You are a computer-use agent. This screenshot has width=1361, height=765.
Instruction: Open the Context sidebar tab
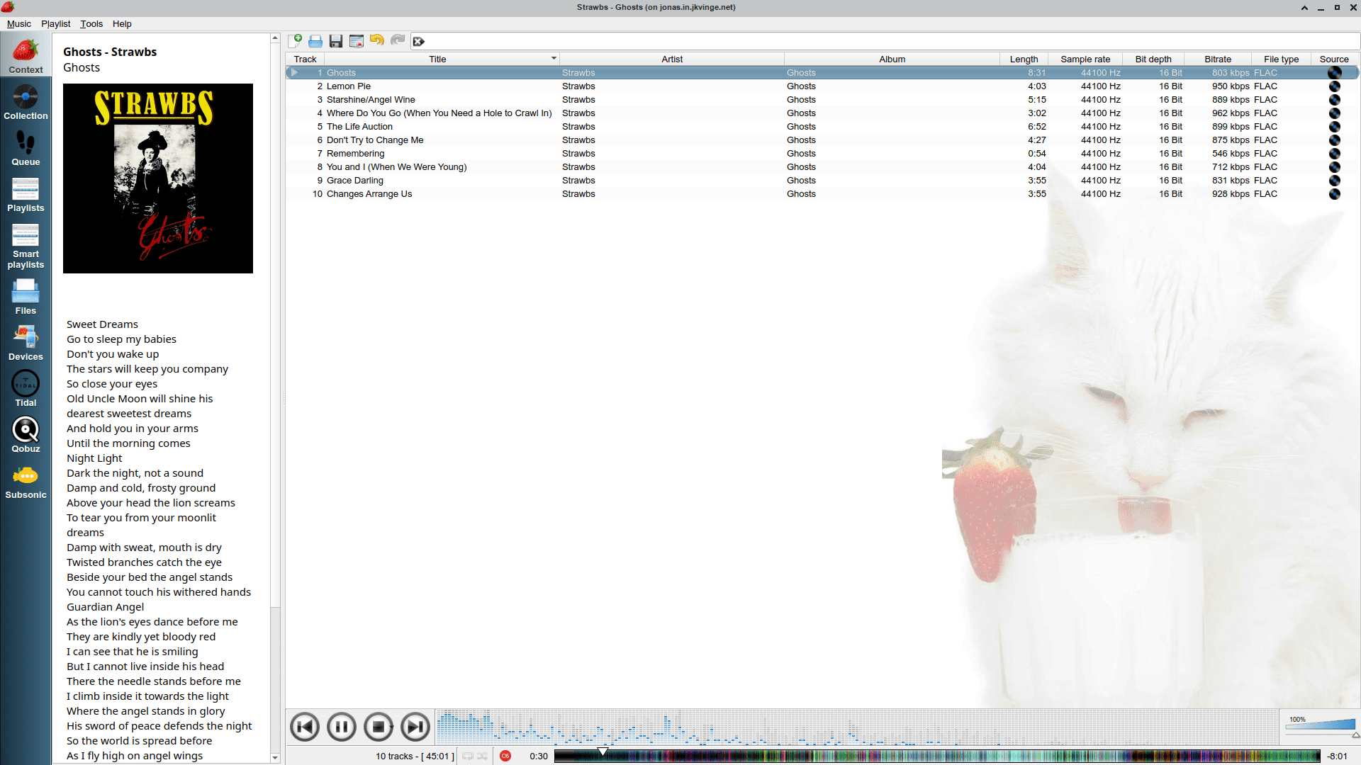pos(26,57)
